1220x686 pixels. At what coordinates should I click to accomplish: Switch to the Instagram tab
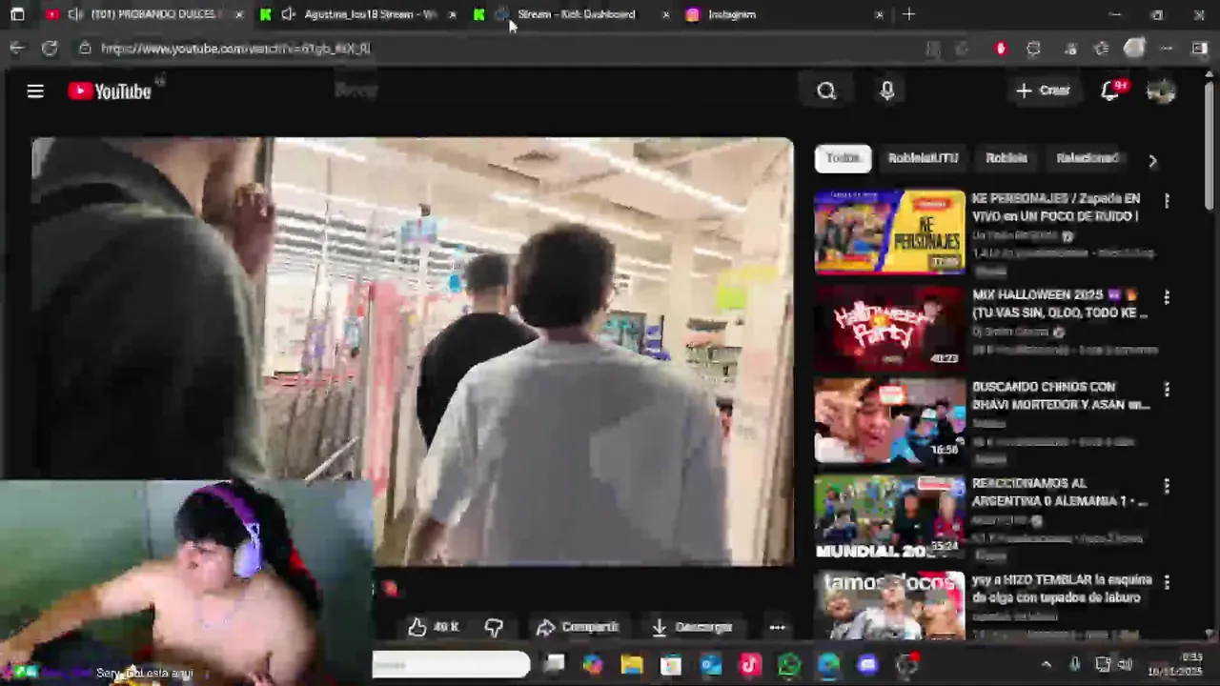[x=783, y=14]
